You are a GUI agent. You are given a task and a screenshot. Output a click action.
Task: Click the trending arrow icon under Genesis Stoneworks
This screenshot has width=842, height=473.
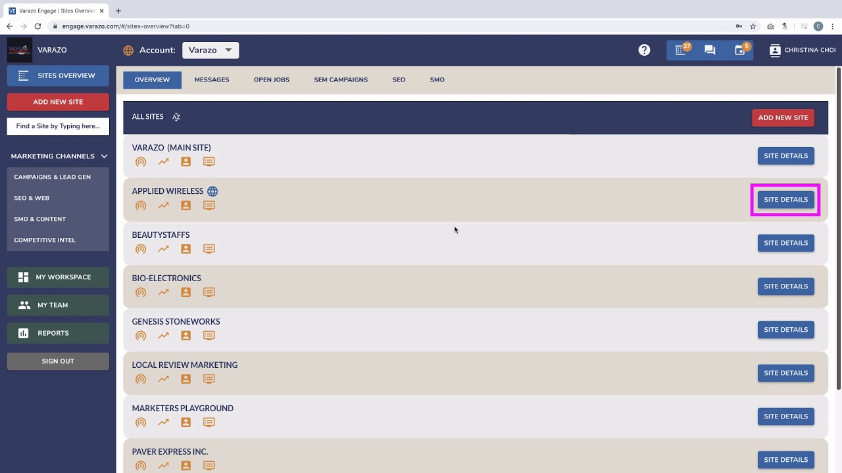[163, 335]
